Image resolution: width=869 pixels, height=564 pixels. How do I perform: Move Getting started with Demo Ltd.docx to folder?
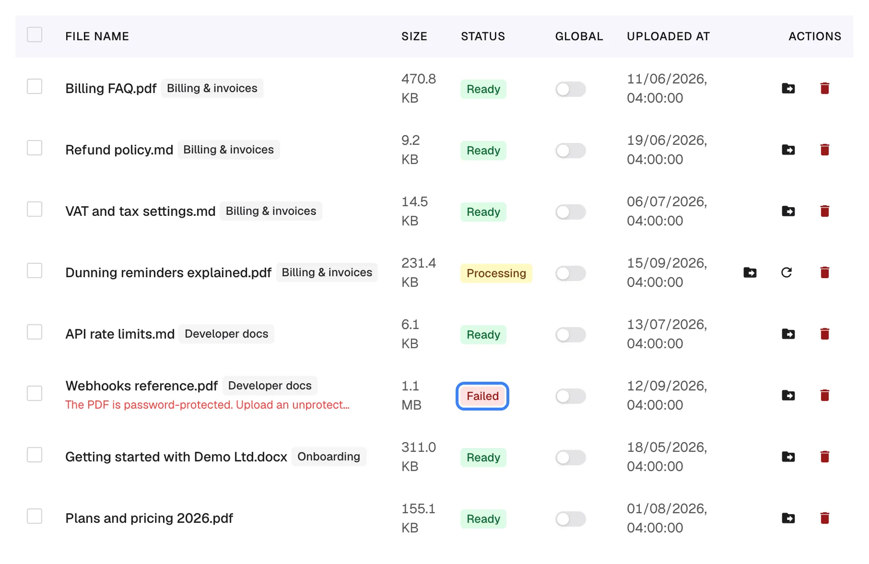pos(788,457)
